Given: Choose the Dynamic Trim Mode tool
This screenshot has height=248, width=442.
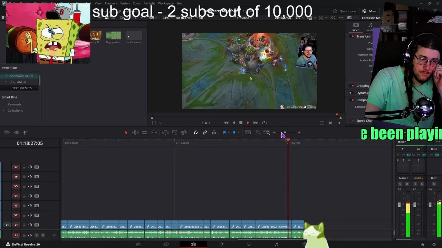Looking at the screenshot, I should pos(145,133).
